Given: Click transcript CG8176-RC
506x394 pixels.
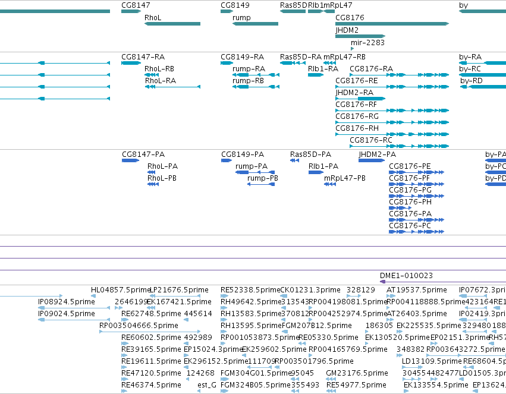Looking at the screenshot, I should coord(400,146).
